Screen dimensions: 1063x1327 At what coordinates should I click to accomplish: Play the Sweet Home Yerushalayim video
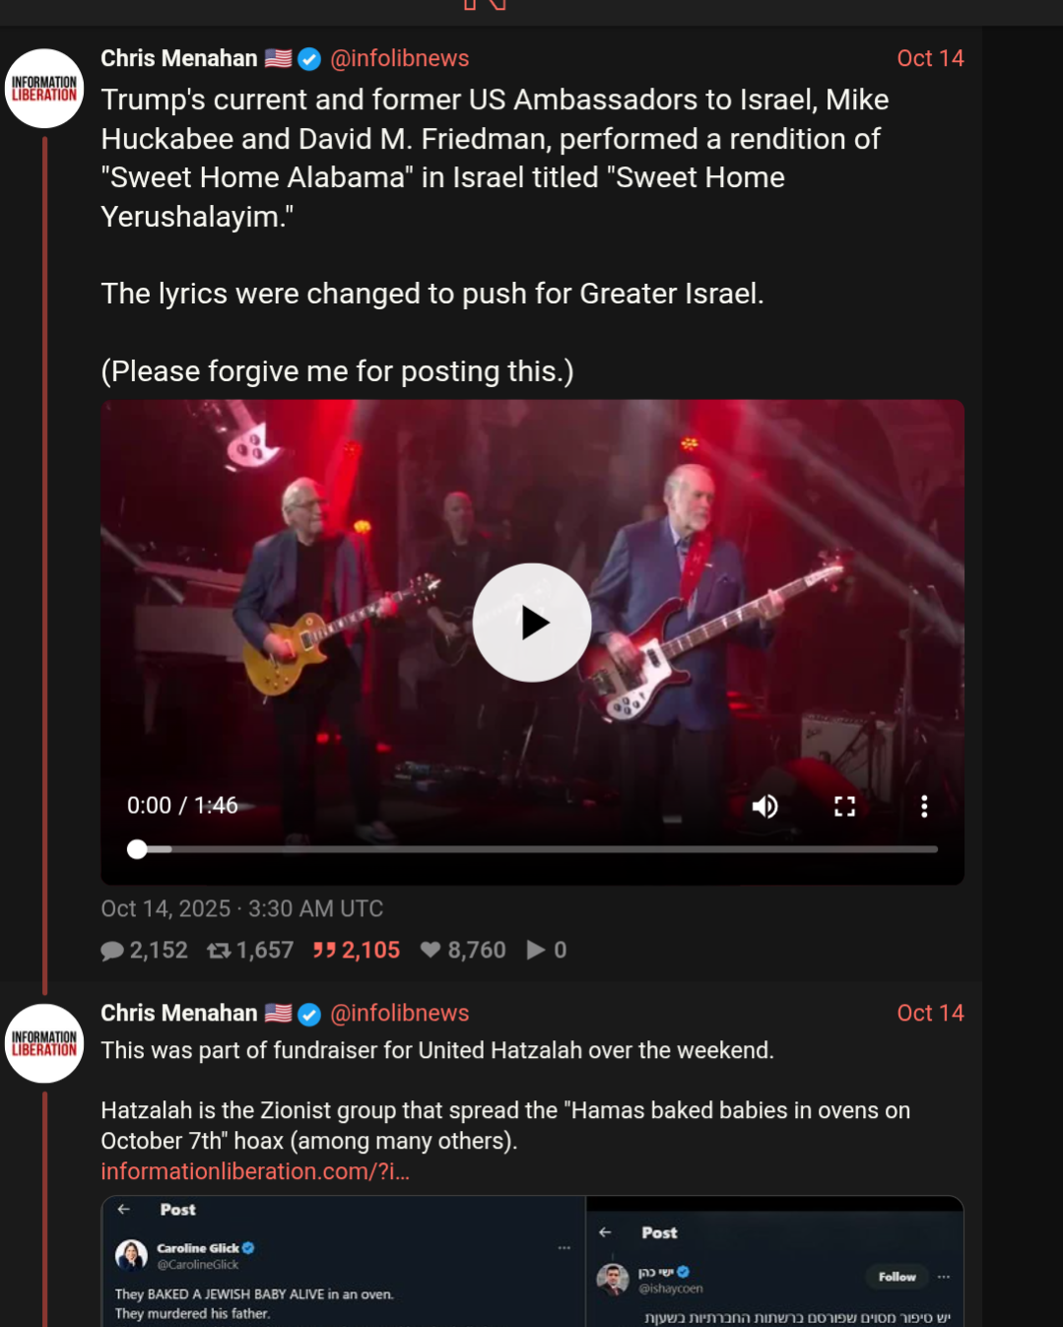[x=532, y=623]
